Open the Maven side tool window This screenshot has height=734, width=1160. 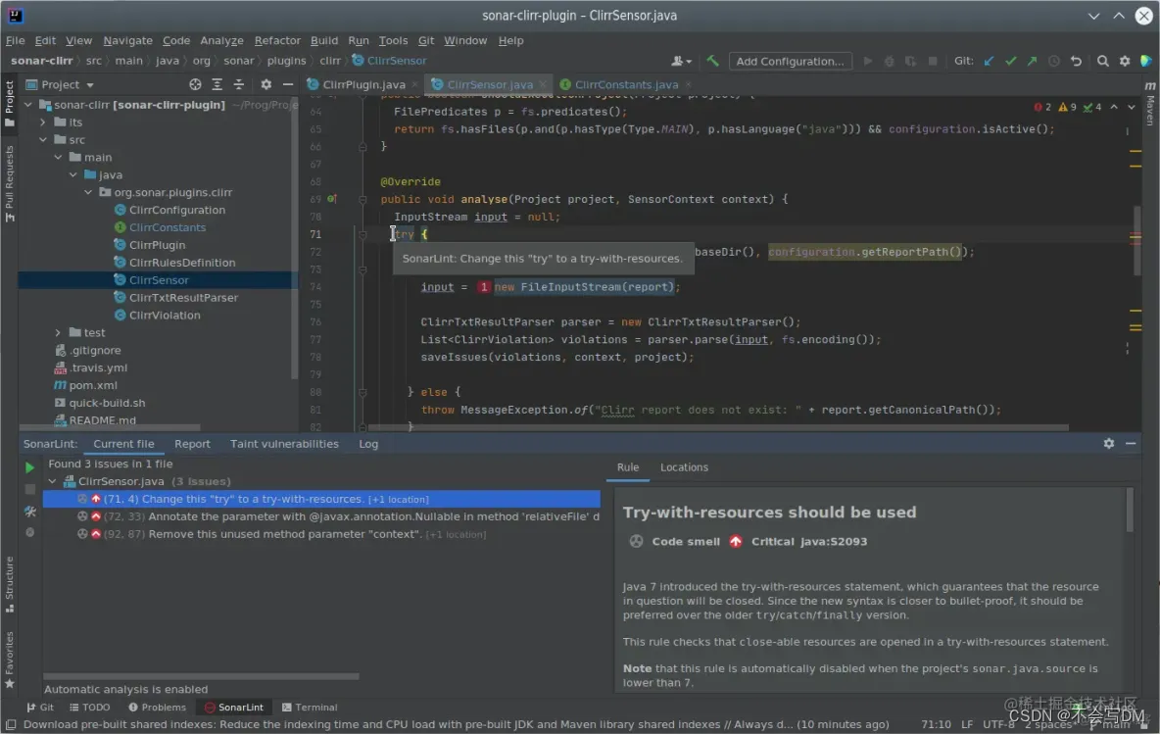1150,104
